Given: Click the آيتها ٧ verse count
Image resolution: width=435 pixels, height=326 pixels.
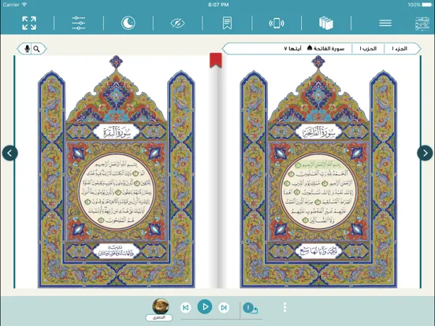Looking at the screenshot, I should pos(292,49).
